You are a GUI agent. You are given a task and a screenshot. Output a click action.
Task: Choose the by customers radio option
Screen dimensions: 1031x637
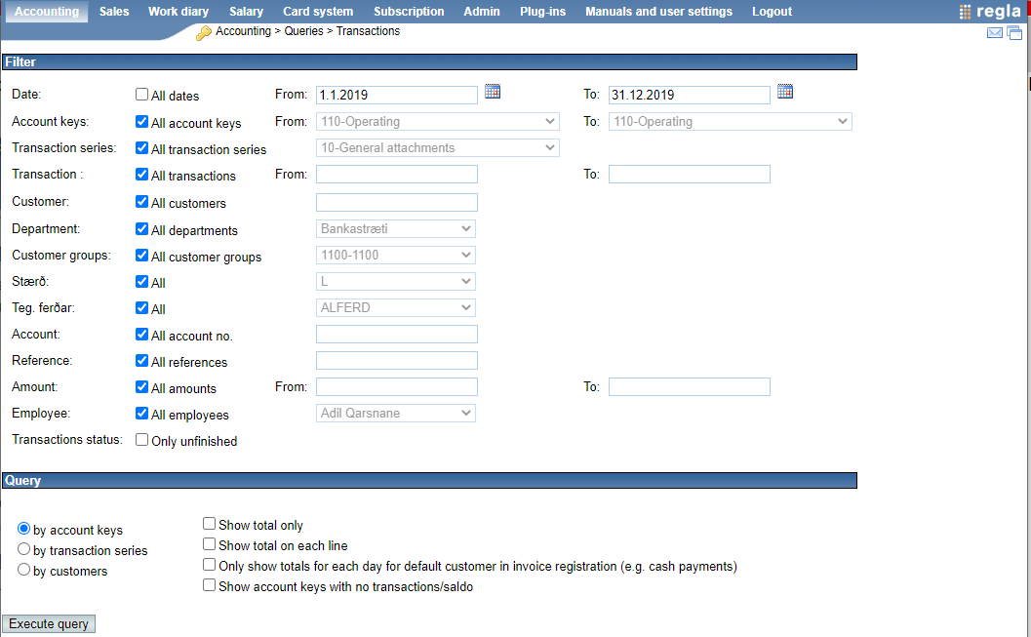click(24, 570)
